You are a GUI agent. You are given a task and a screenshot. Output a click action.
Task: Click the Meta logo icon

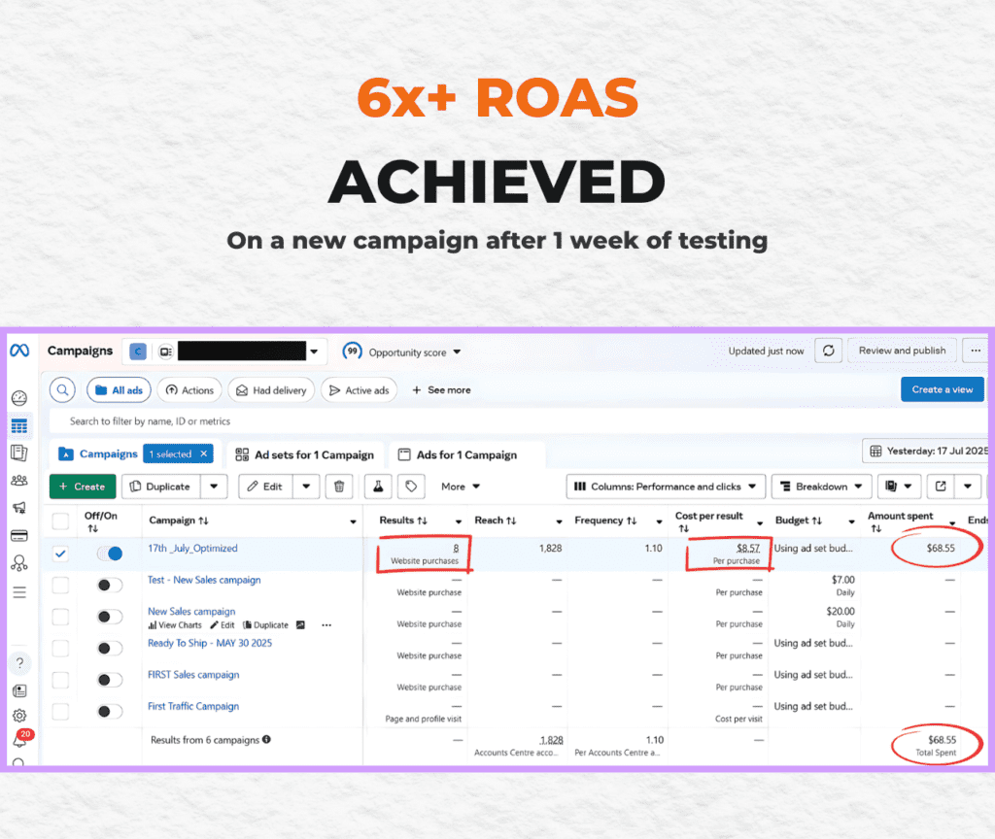pyautogui.click(x=18, y=351)
